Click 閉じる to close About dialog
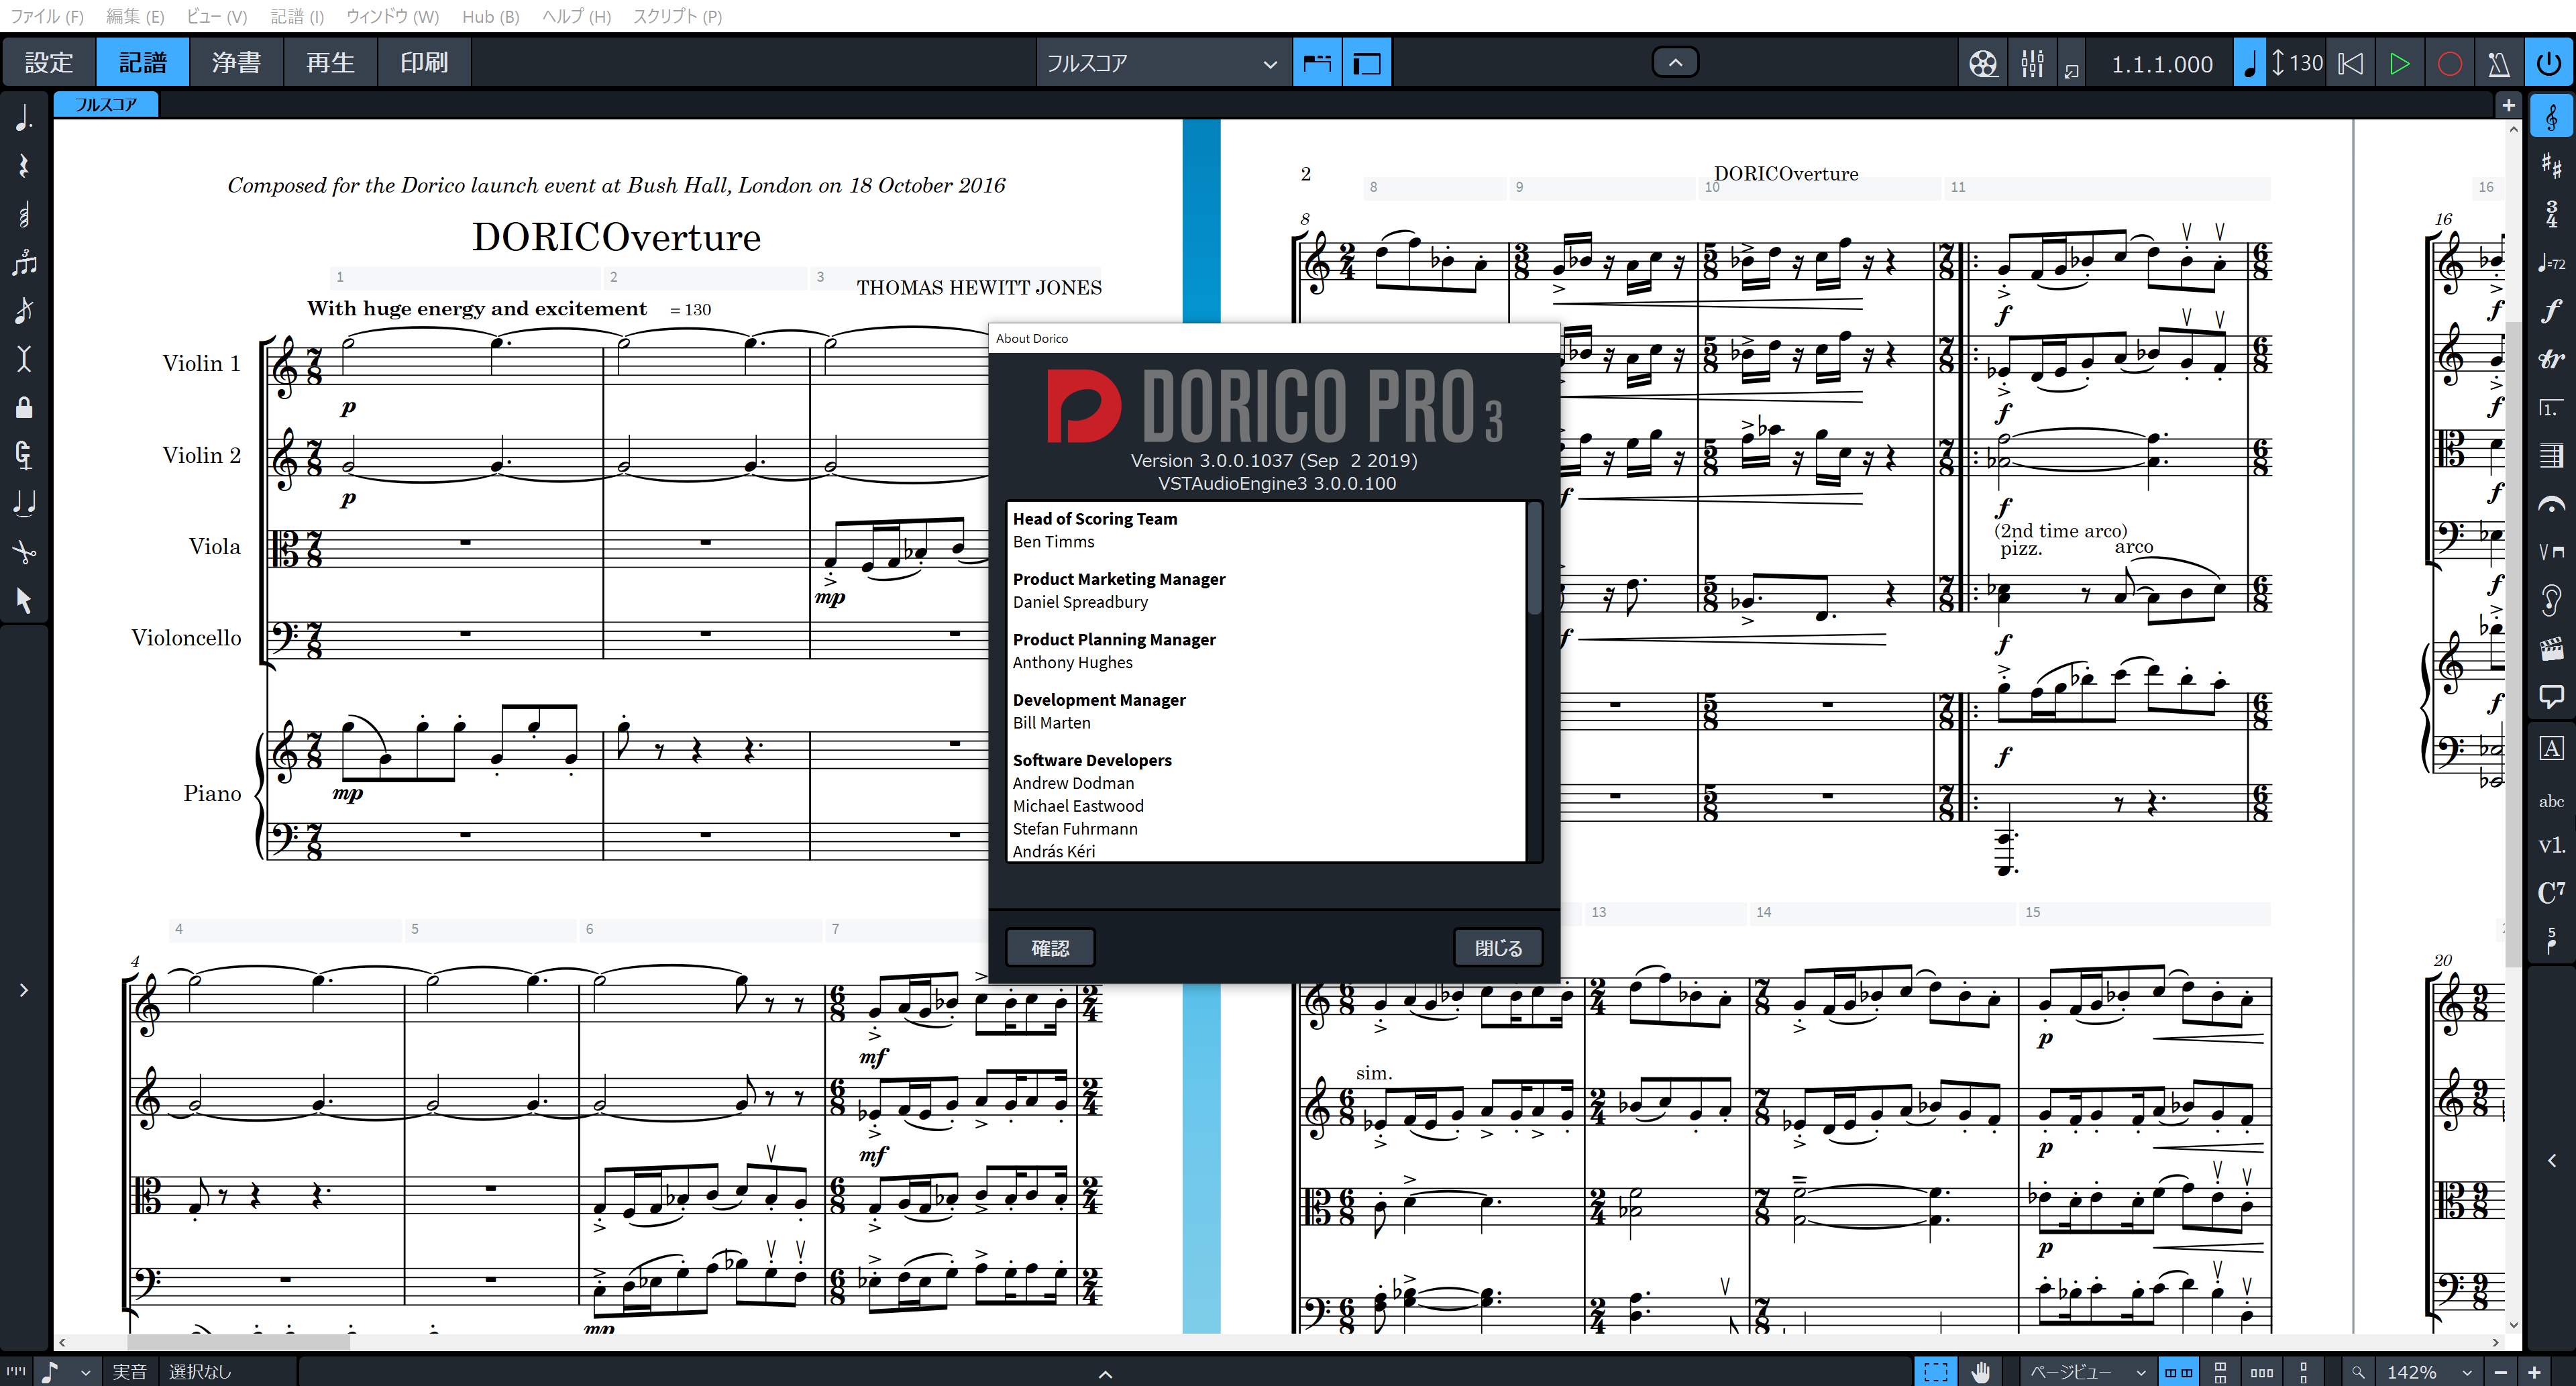The width and height of the screenshot is (2576, 1386). 1498,947
